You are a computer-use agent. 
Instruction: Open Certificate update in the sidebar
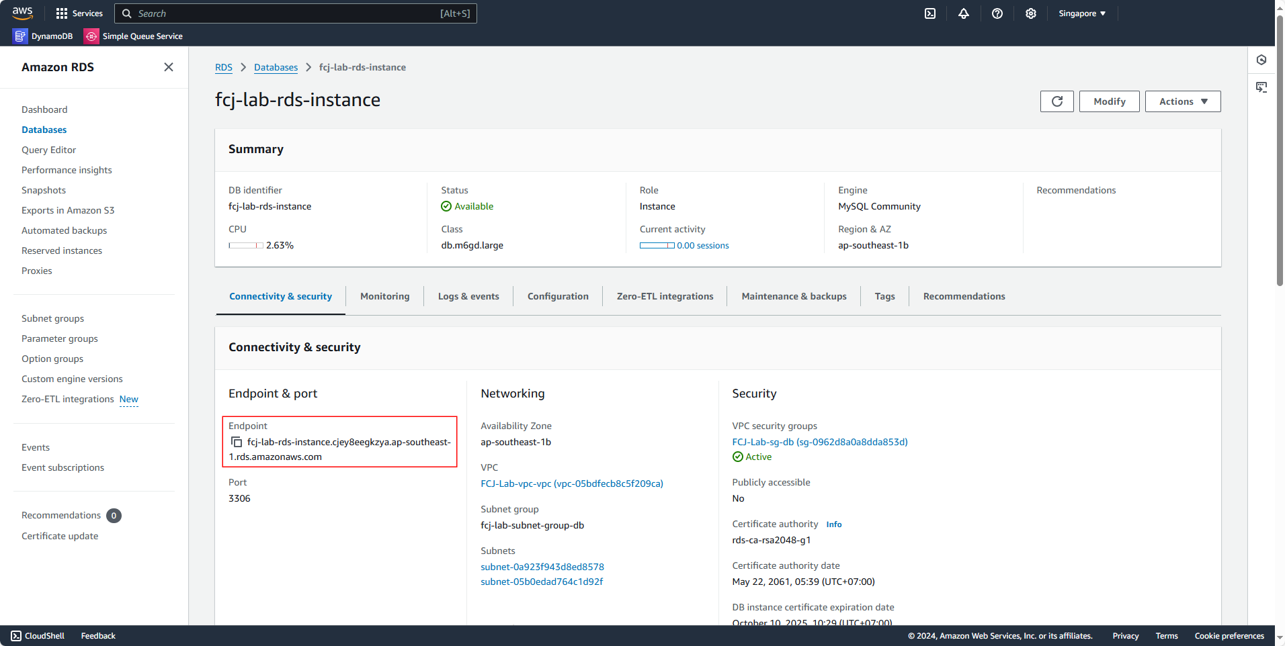point(60,536)
